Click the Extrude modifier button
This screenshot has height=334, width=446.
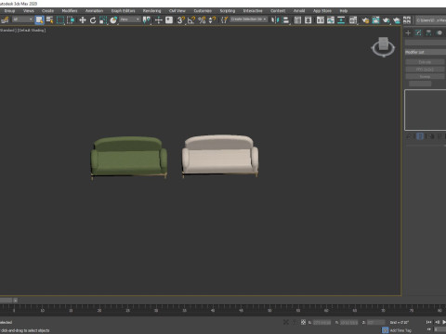tap(425, 62)
